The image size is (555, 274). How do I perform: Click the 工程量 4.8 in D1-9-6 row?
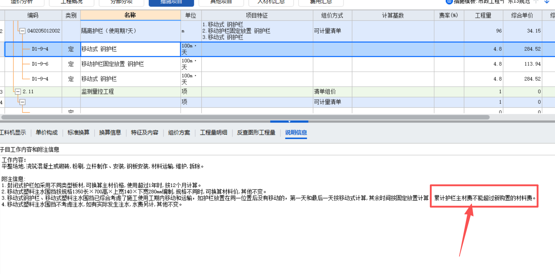coord(483,64)
